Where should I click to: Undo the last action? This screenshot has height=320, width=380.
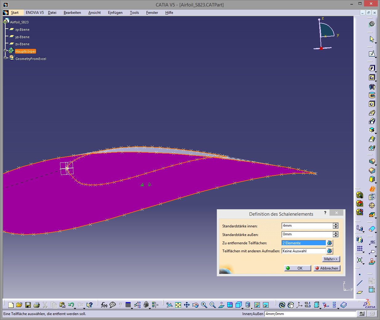click(71, 305)
